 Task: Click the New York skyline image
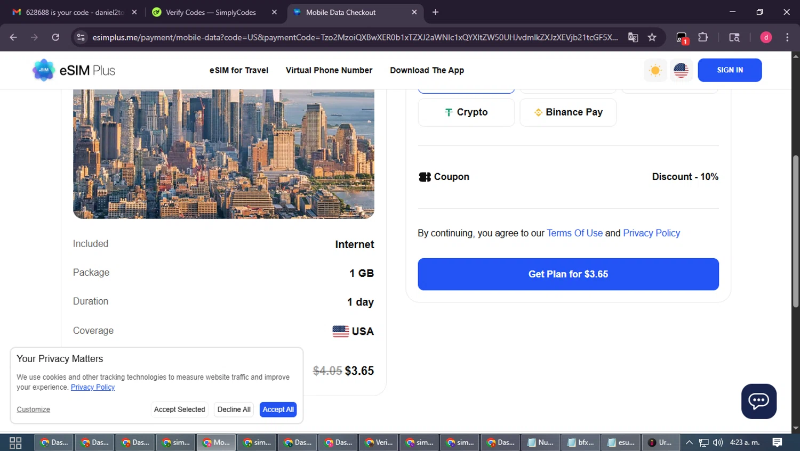[x=223, y=154]
